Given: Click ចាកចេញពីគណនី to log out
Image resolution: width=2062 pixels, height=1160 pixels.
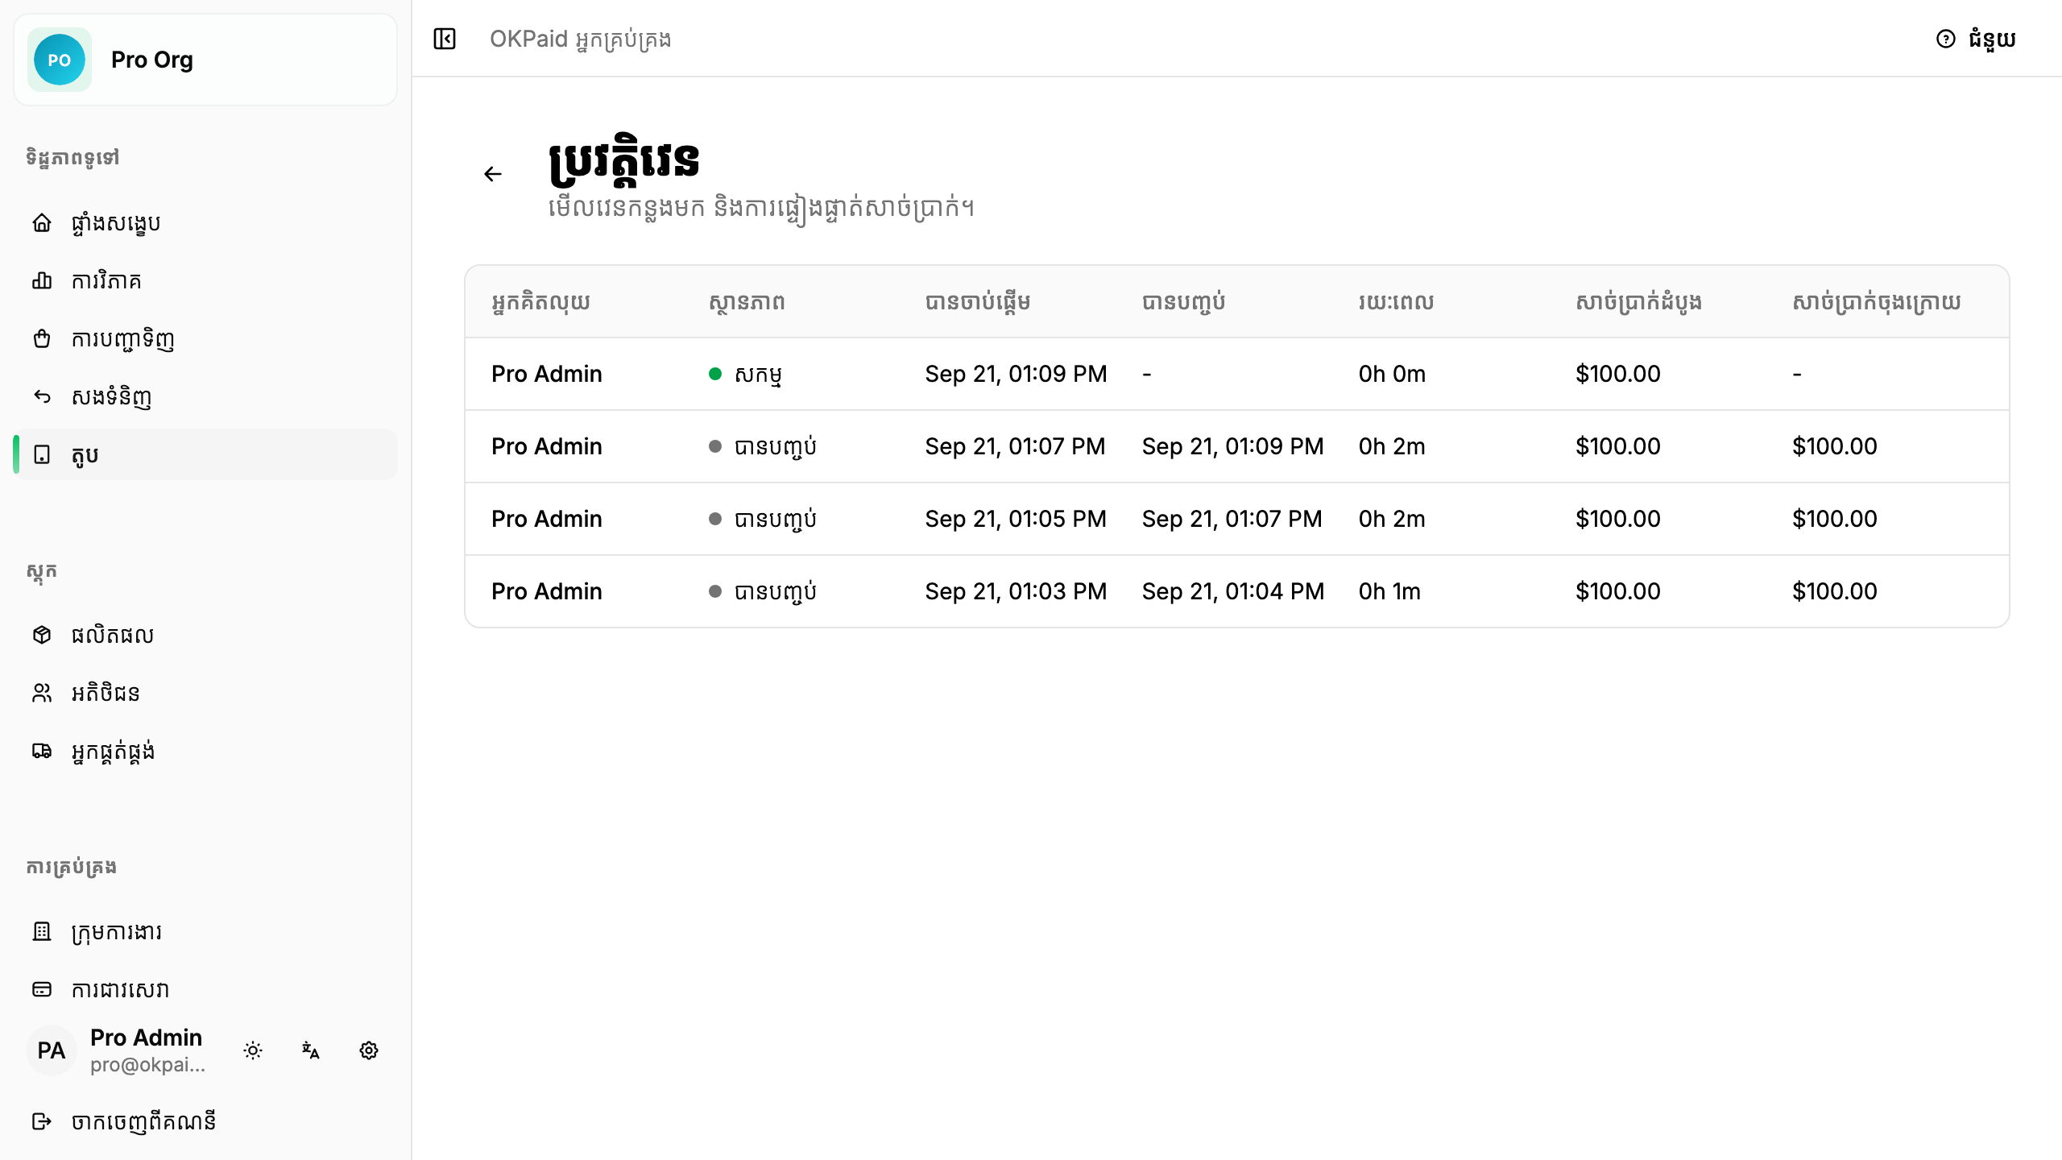Looking at the screenshot, I should [206, 1121].
